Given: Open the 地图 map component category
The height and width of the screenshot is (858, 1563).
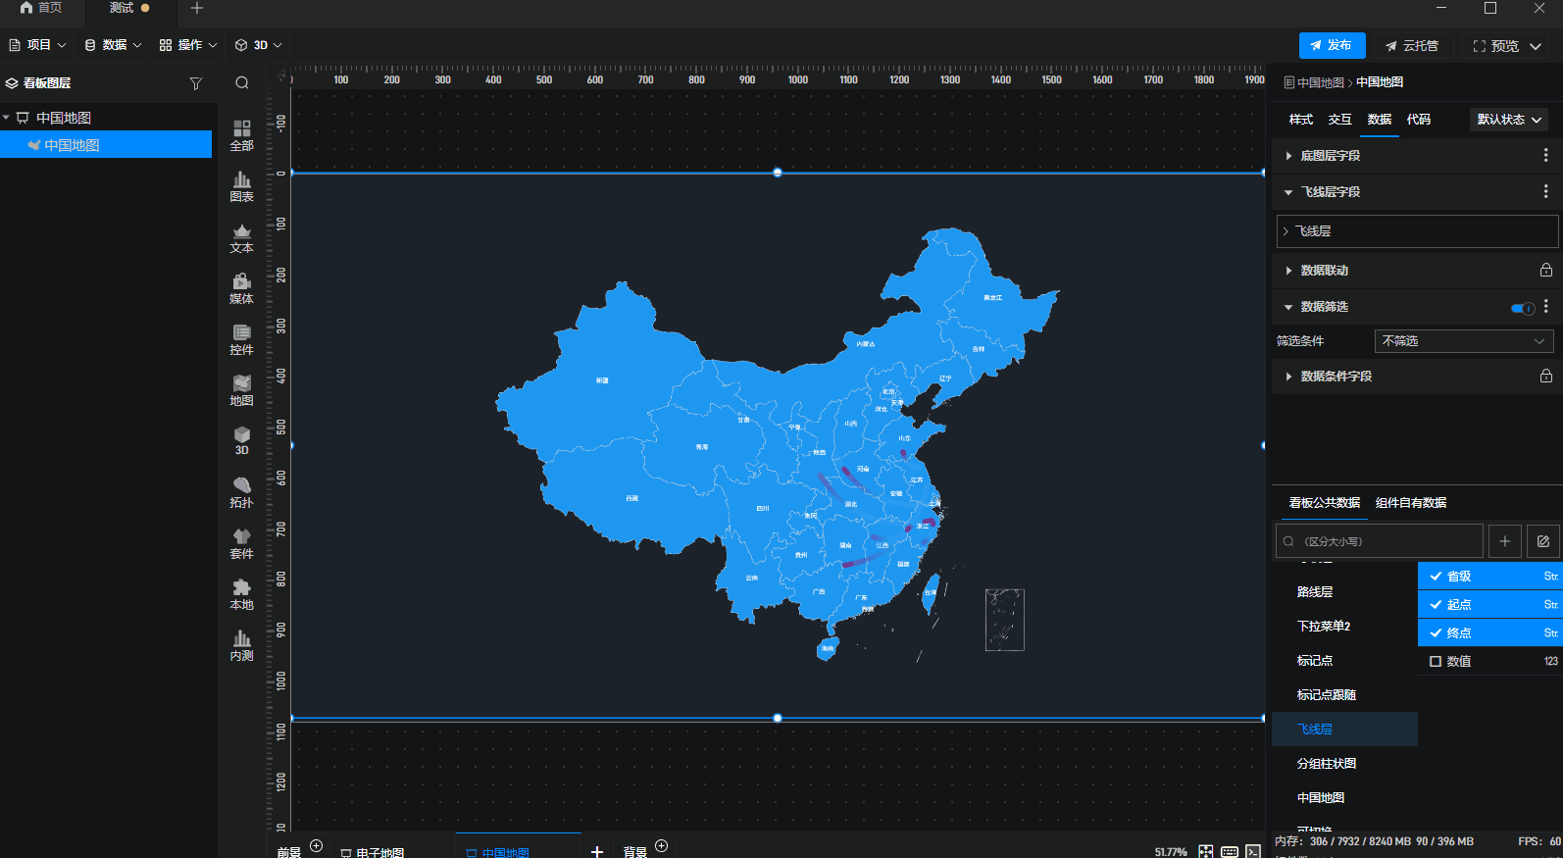Looking at the screenshot, I should point(241,390).
